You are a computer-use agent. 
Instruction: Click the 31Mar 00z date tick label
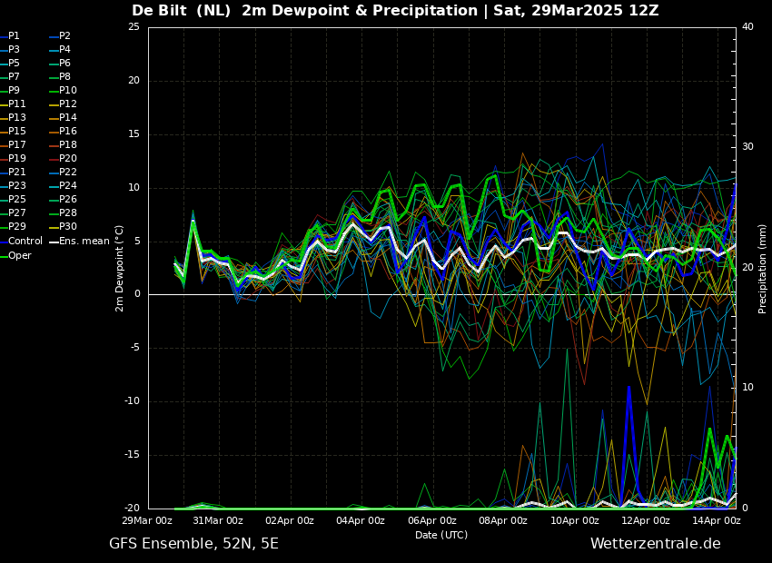[x=218, y=520]
